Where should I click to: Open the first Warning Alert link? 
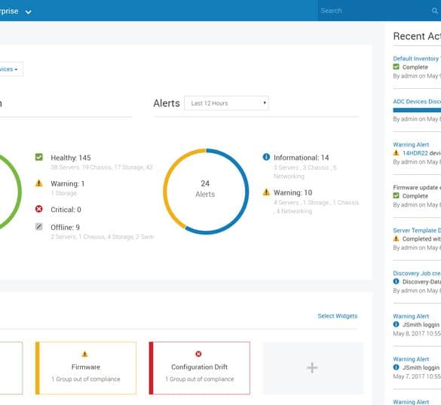[x=411, y=145]
